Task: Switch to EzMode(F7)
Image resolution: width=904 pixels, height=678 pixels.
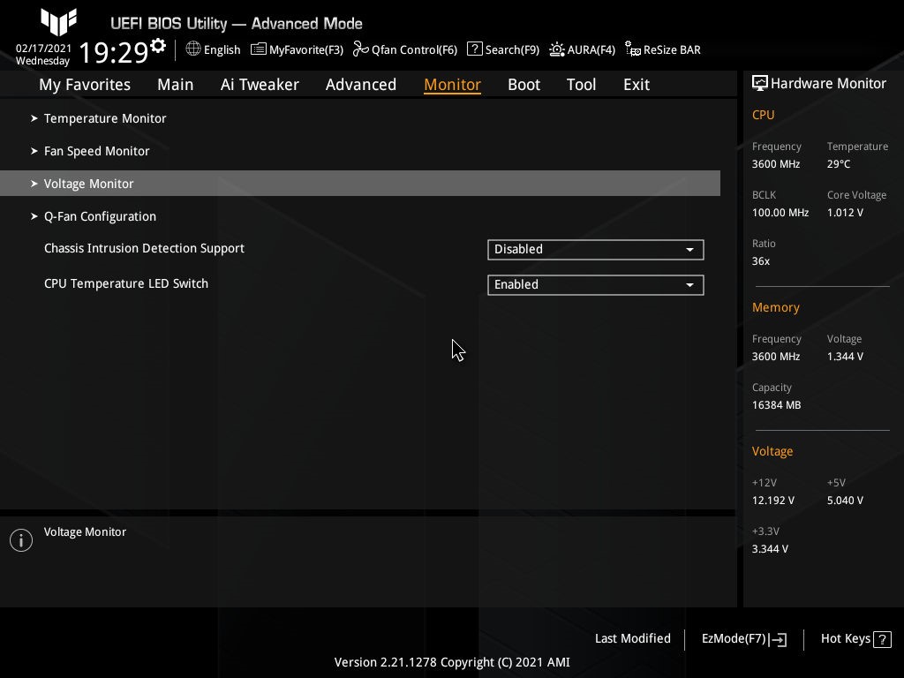Action: [x=743, y=638]
